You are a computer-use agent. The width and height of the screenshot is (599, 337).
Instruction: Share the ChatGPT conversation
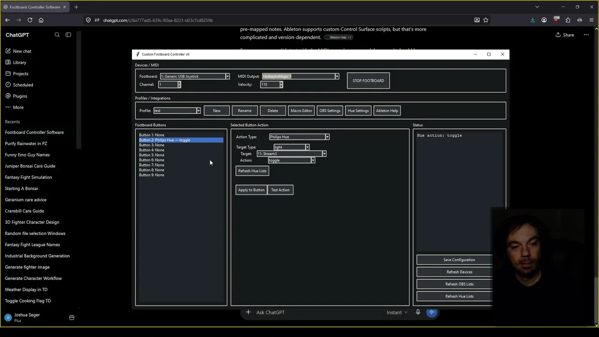coord(565,35)
